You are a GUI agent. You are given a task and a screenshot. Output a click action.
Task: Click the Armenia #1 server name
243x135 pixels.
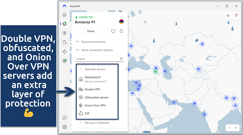click(85, 22)
